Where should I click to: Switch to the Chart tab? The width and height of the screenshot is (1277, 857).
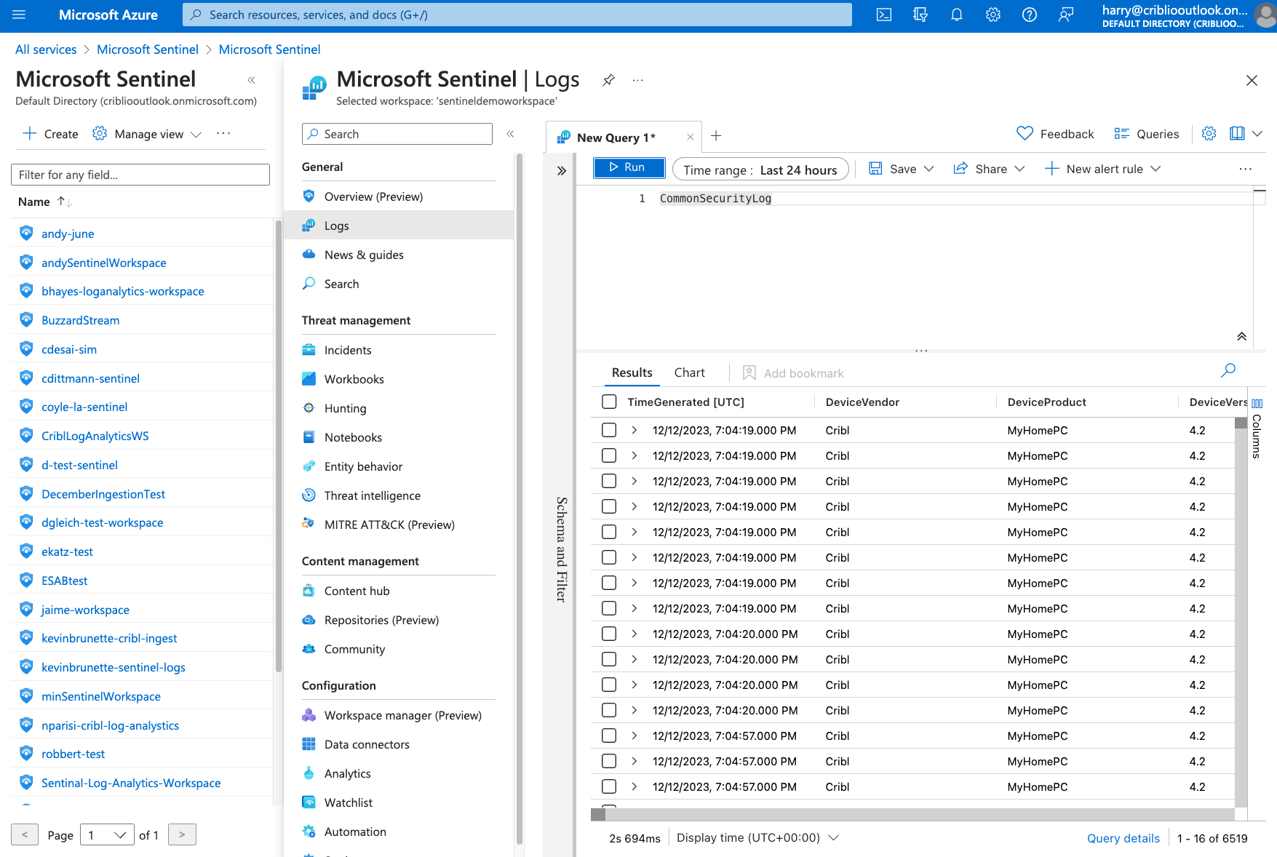tap(689, 373)
